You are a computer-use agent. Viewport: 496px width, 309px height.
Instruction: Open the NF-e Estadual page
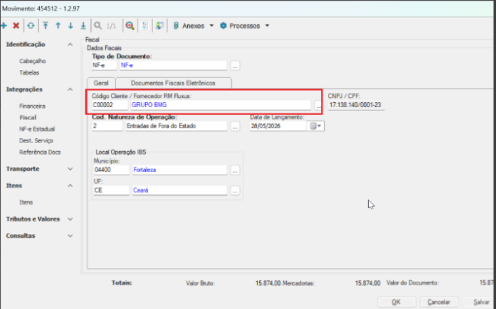pyautogui.click(x=37, y=129)
